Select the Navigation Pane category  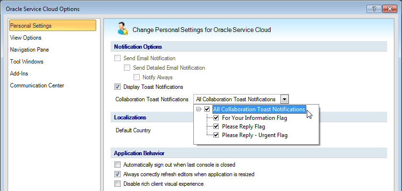pyautogui.click(x=30, y=50)
